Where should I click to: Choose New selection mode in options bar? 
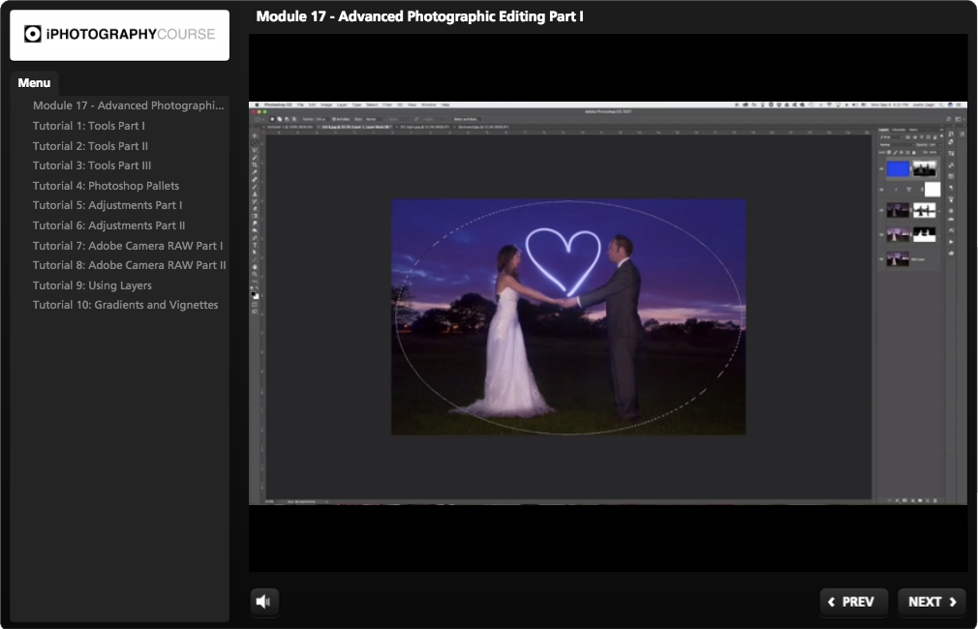point(272,119)
